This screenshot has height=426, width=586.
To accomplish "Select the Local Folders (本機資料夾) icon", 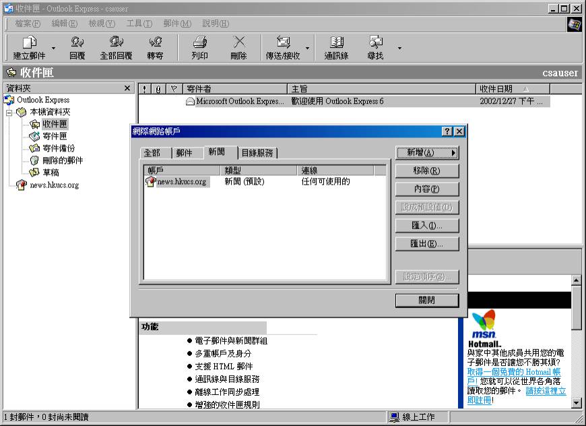I will coord(22,112).
